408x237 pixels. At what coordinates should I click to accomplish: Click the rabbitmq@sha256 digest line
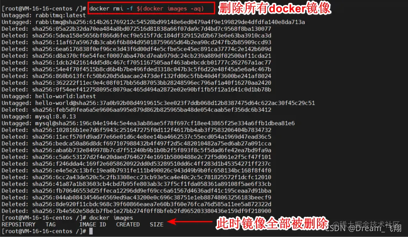pyautogui.click(x=153, y=22)
